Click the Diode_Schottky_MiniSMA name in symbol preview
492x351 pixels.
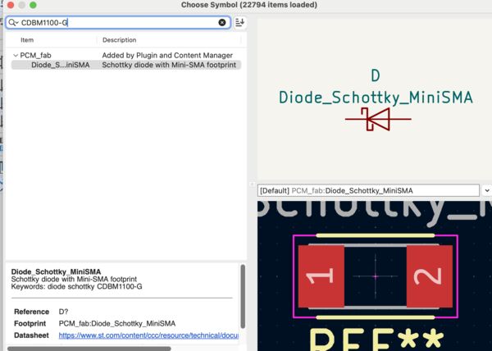[376, 98]
